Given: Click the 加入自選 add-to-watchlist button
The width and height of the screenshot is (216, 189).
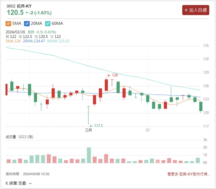Looking at the screenshot, I should (x=196, y=10).
